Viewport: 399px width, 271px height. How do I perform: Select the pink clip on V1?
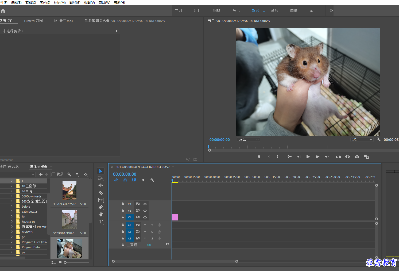(175, 217)
